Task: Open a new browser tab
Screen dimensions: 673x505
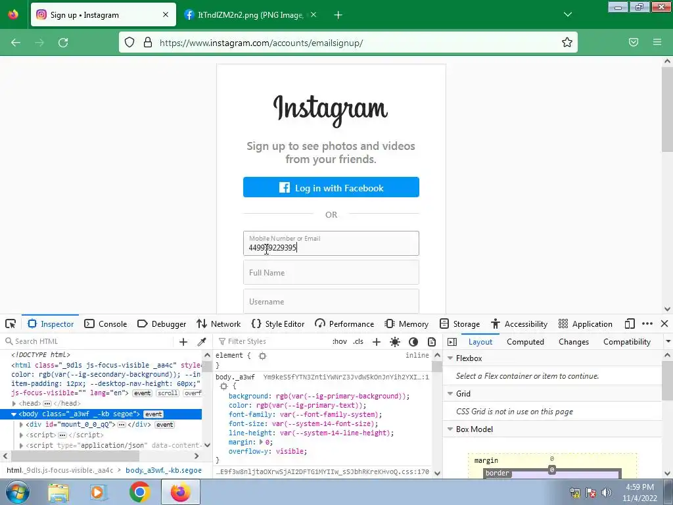Action: pyautogui.click(x=338, y=15)
